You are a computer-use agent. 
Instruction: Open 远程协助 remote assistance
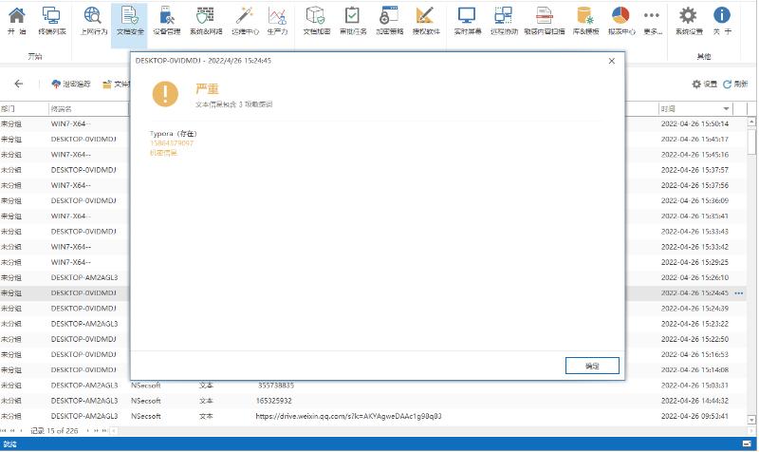[x=503, y=20]
